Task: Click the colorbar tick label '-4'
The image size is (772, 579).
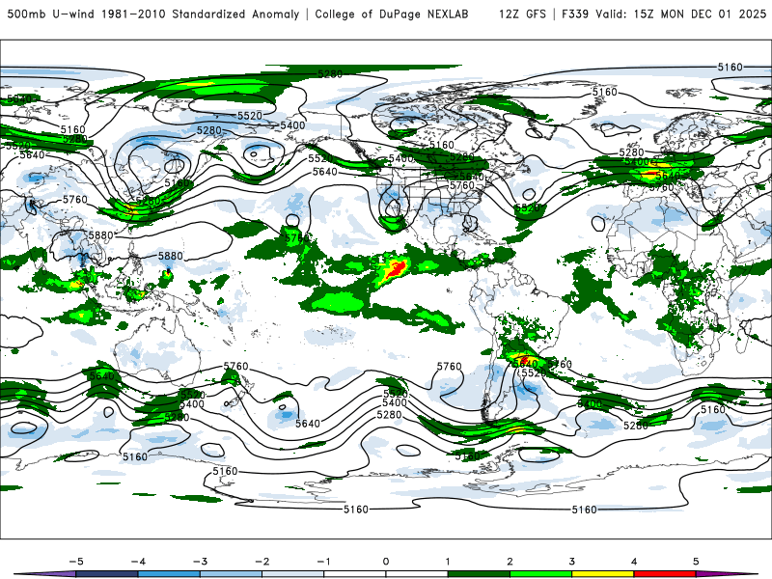Action: point(138,562)
